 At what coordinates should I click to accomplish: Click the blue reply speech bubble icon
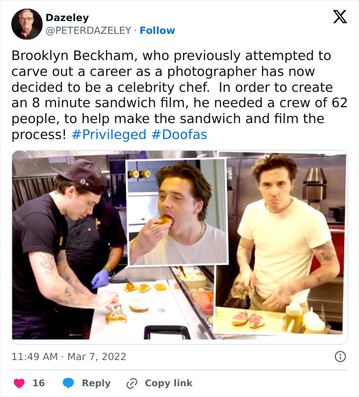click(68, 383)
